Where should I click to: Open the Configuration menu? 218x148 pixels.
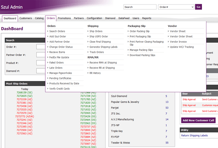(x=95, y=18)
